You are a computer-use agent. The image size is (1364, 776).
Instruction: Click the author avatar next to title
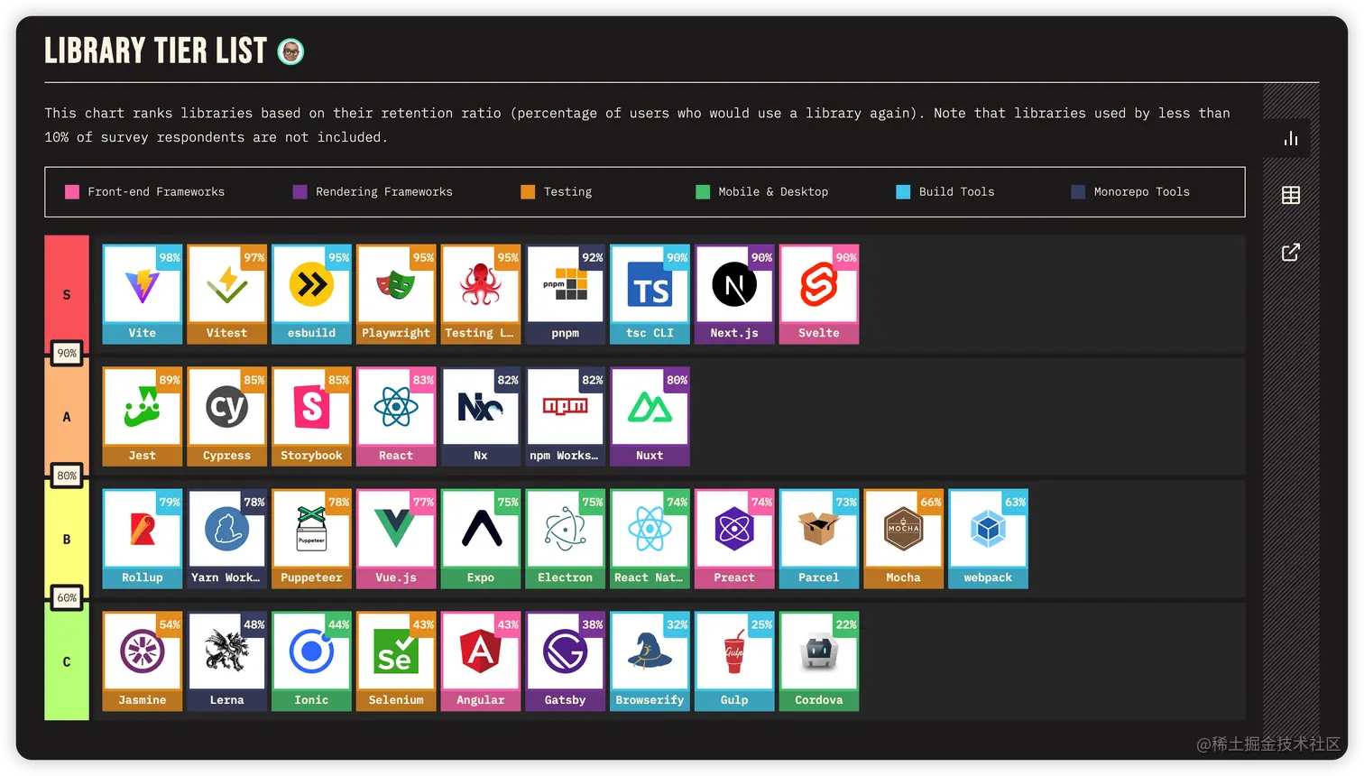coord(290,51)
